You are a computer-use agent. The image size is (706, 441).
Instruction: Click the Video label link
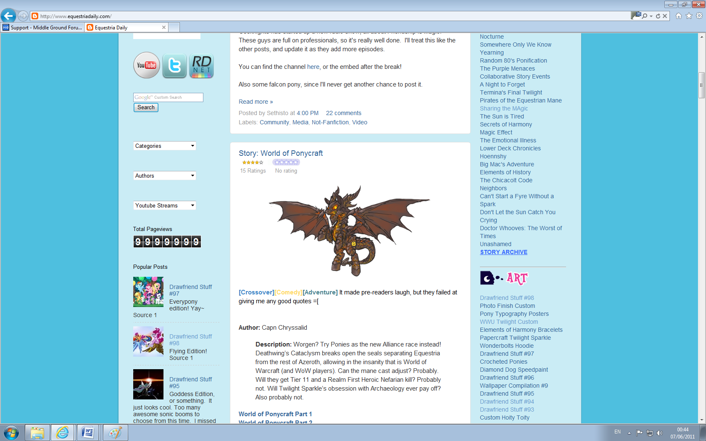(360, 122)
